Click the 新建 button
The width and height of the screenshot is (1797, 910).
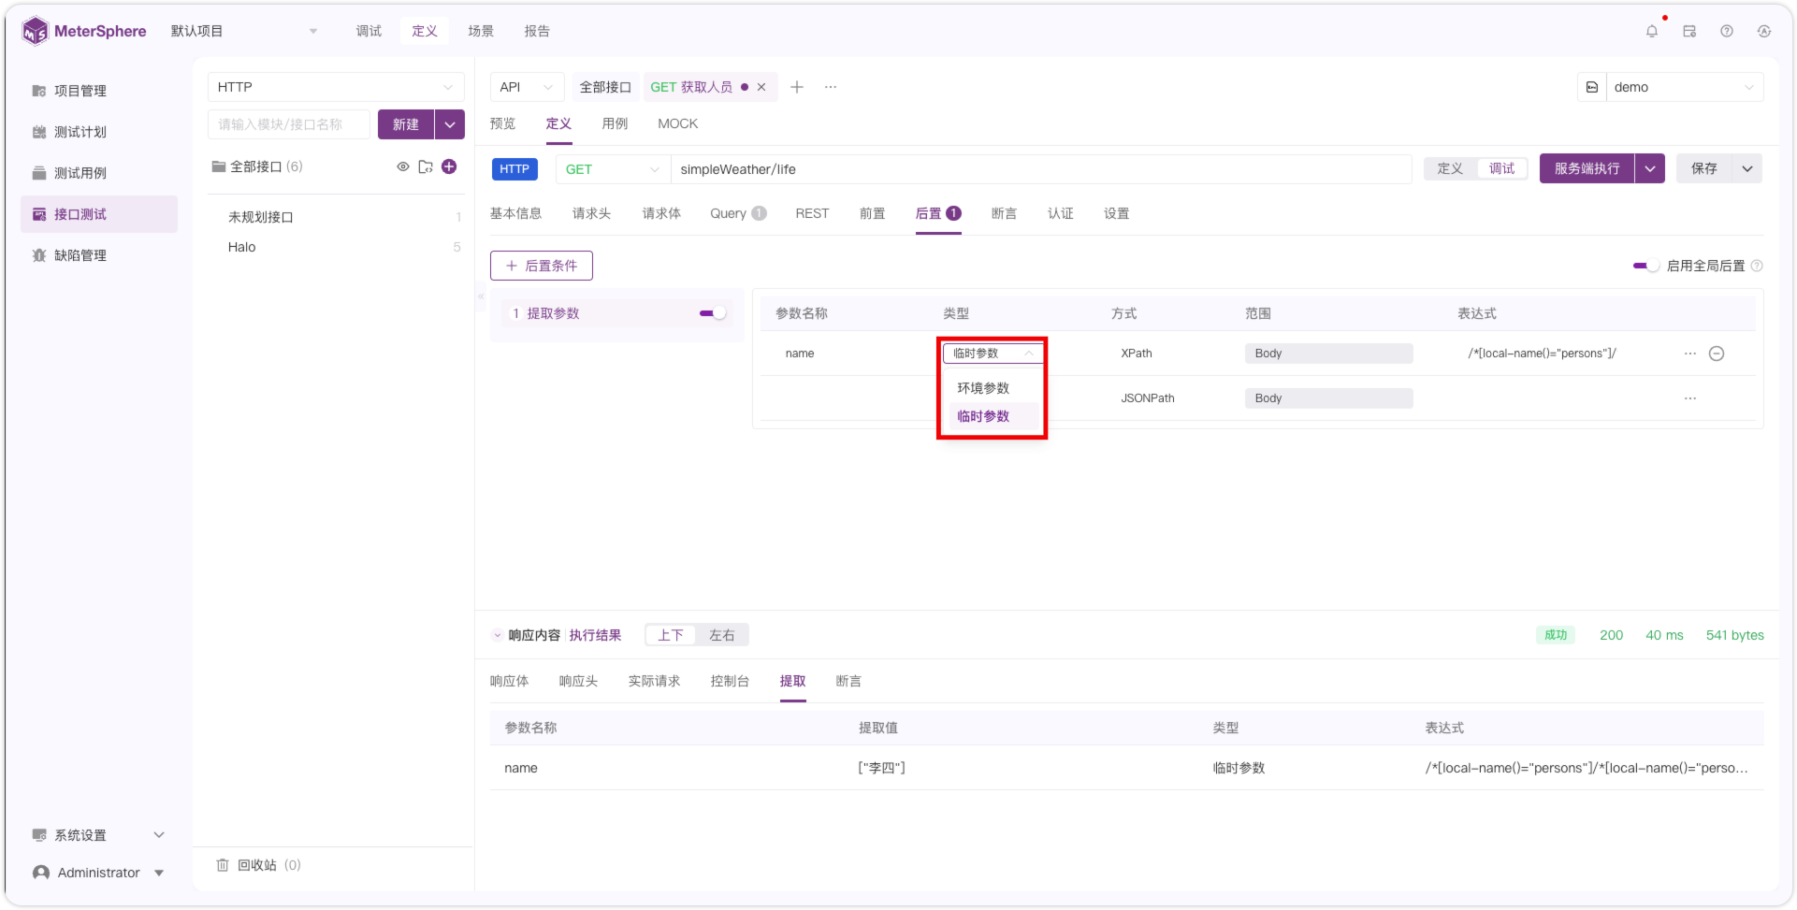pos(406,124)
